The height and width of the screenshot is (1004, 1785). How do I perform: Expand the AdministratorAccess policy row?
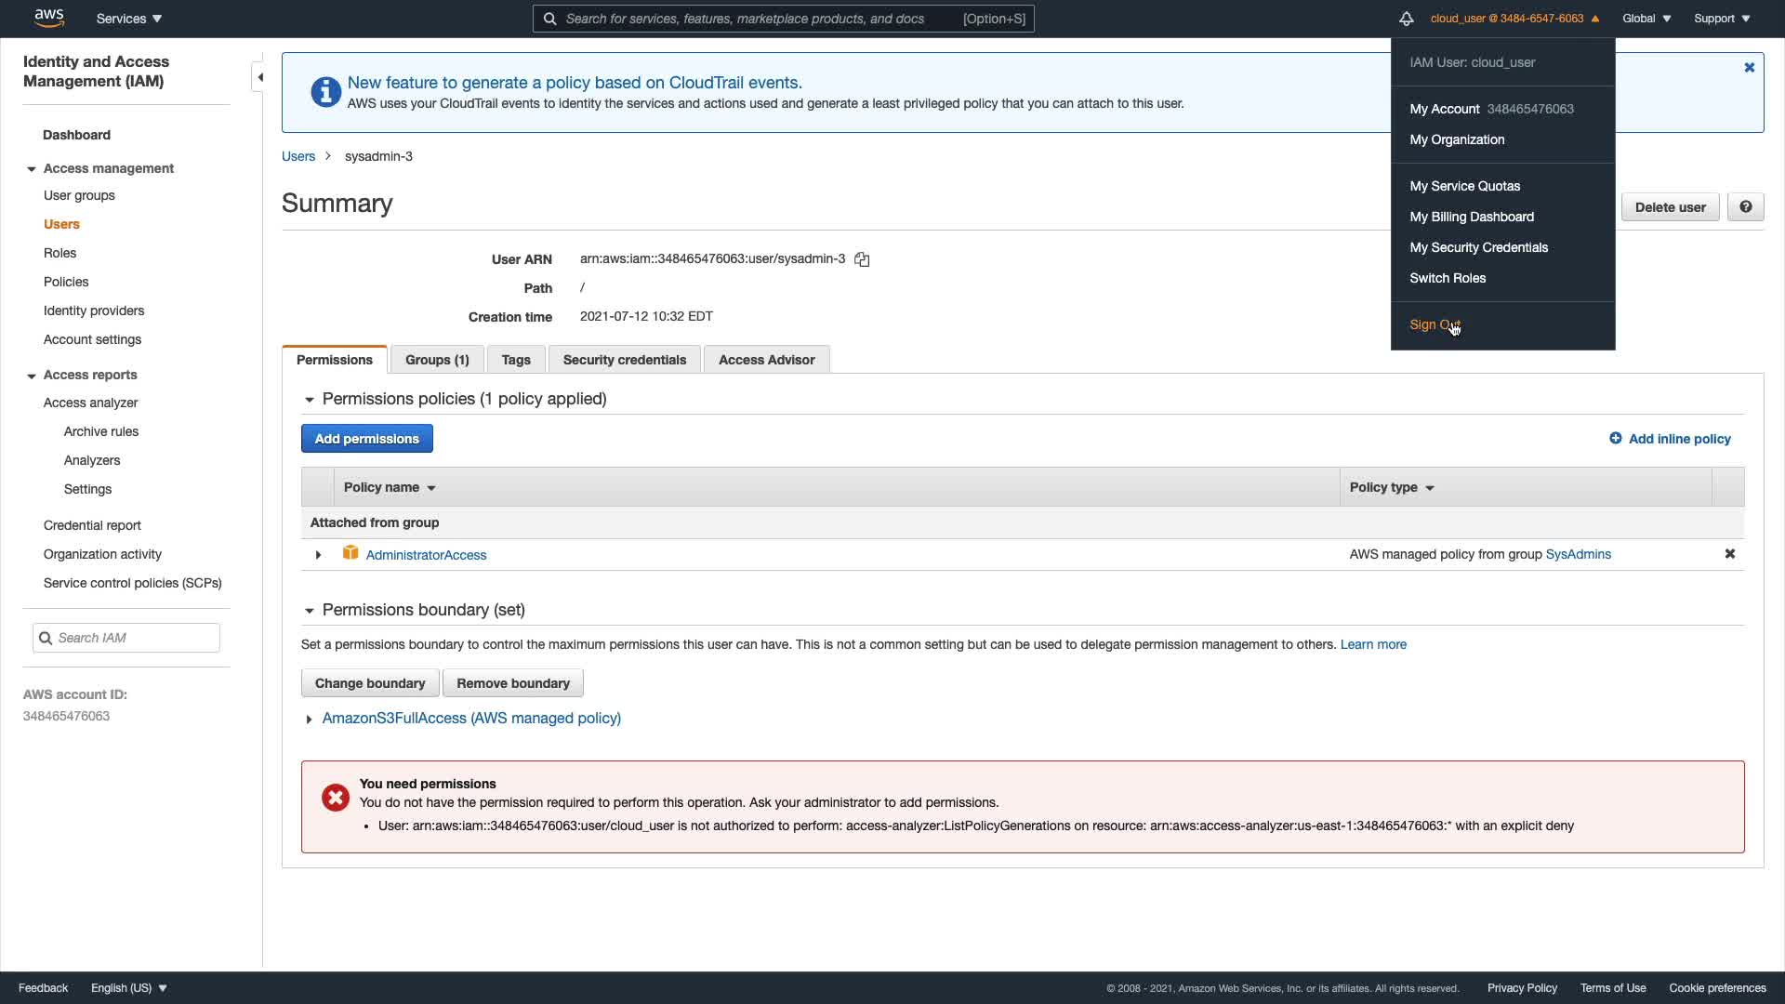click(318, 555)
